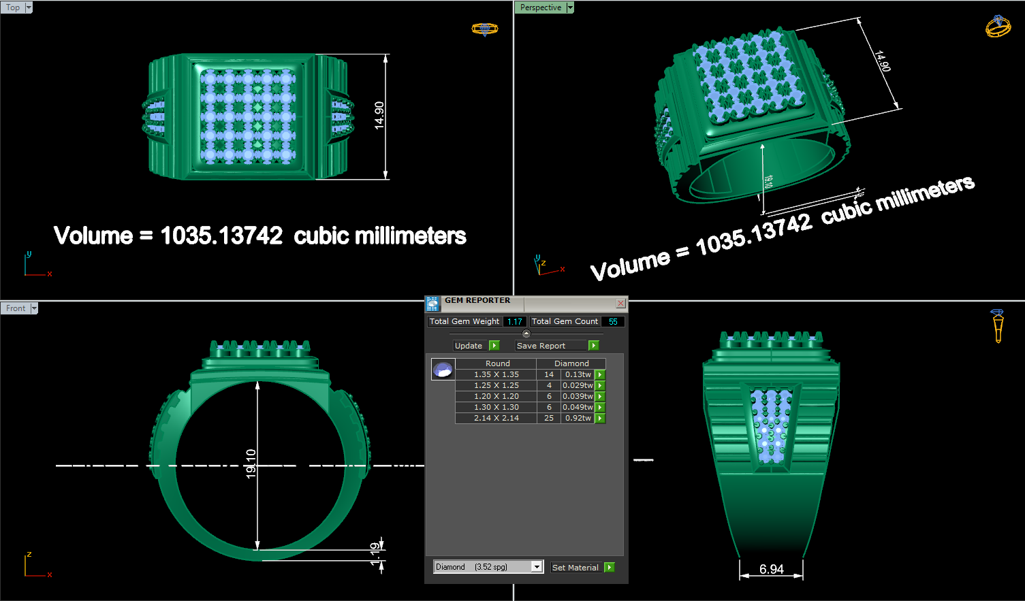
Task: Select the Top viewport title tab
Action: point(13,7)
